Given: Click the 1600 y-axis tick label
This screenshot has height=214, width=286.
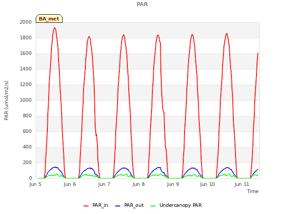Looking at the screenshot, I should click(26, 53).
